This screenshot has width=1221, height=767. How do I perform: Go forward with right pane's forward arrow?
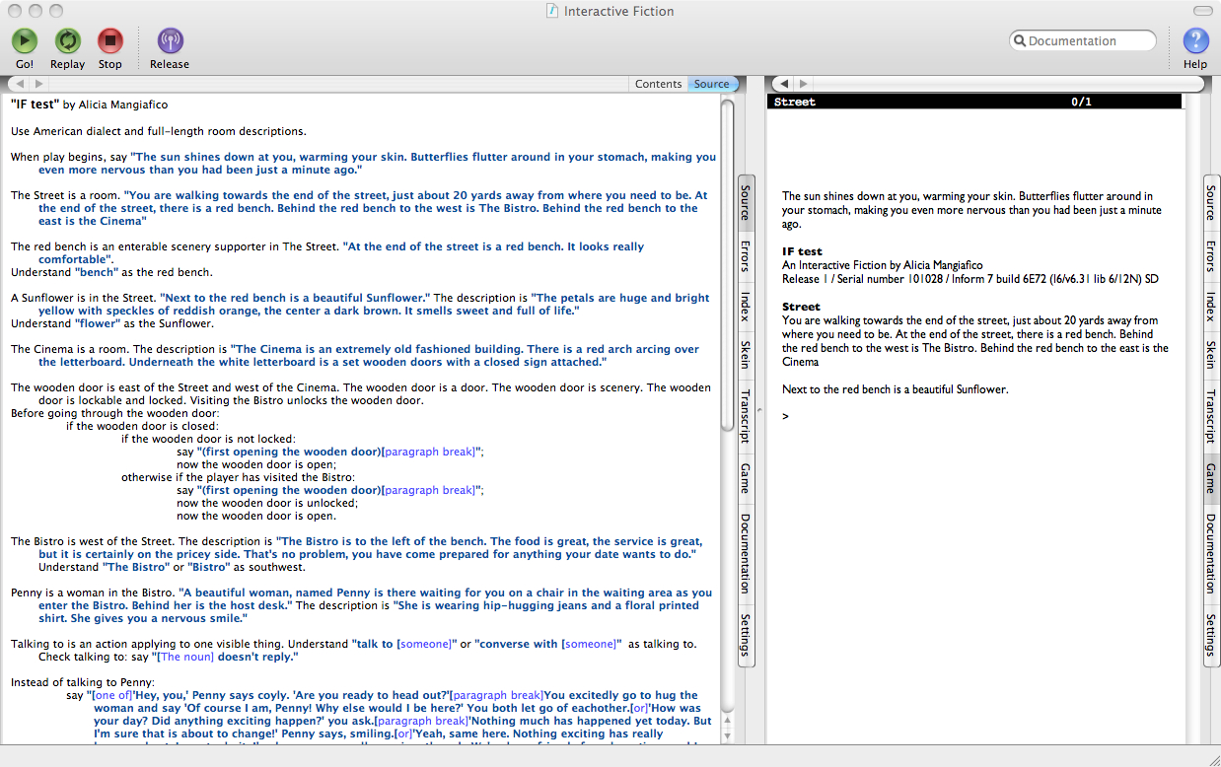coord(804,84)
